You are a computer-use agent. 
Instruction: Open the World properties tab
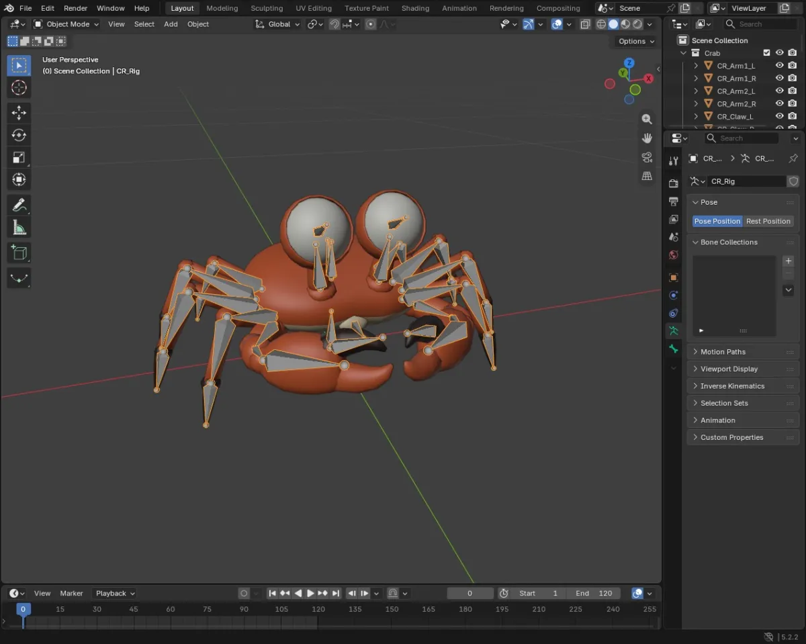coord(674,255)
